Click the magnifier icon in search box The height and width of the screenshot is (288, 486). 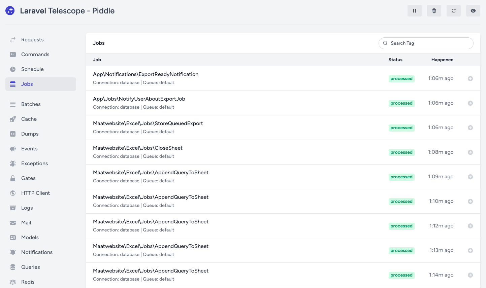(x=385, y=43)
